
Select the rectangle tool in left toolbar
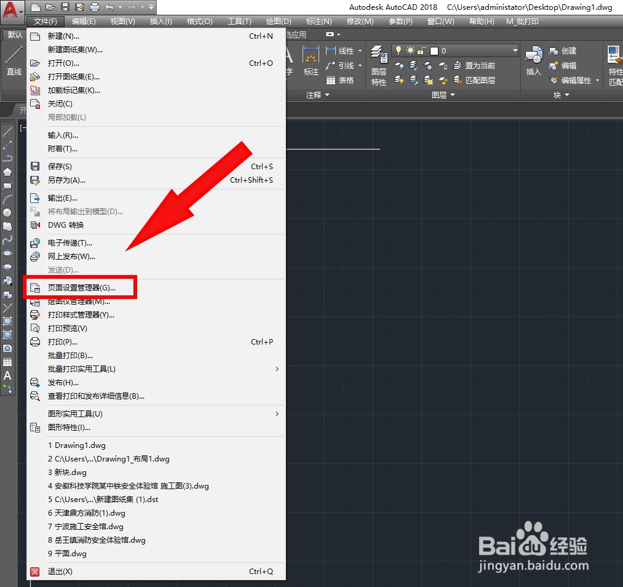(7, 186)
